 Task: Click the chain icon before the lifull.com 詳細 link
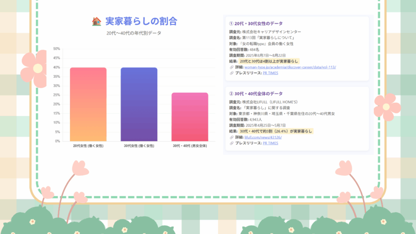point(232,137)
